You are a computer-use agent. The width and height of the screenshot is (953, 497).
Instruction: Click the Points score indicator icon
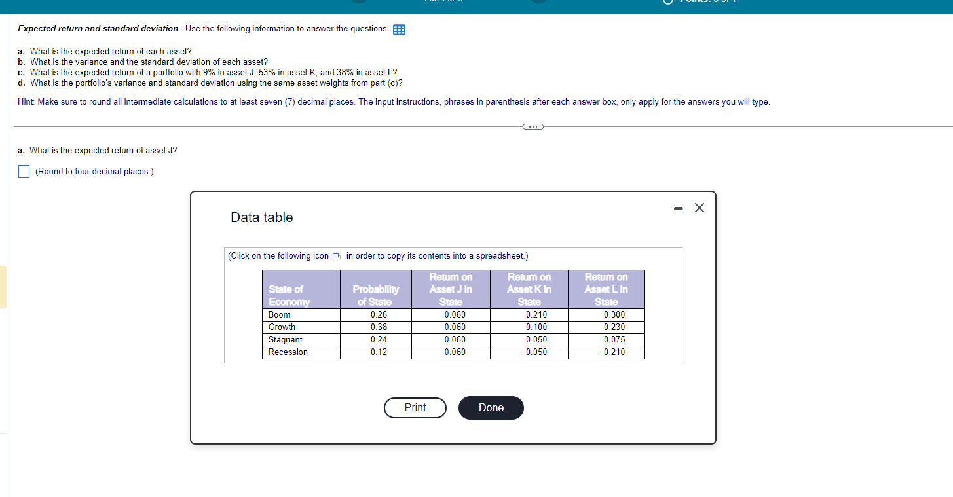click(667, 1)
